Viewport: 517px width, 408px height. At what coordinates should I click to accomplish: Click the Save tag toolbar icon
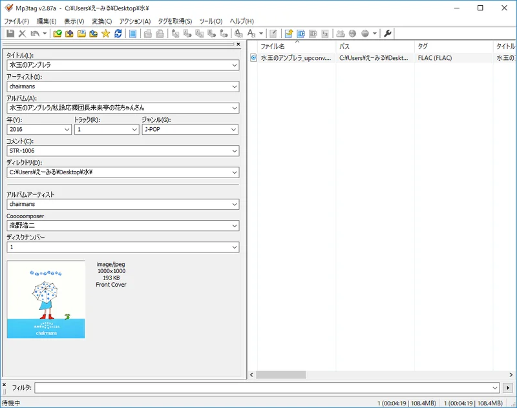click(x=10, y=34)
